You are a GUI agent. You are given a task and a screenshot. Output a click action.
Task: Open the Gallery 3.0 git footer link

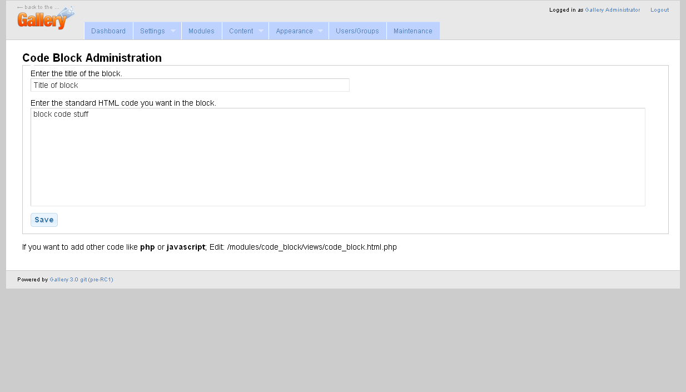(x=81, y=280)
